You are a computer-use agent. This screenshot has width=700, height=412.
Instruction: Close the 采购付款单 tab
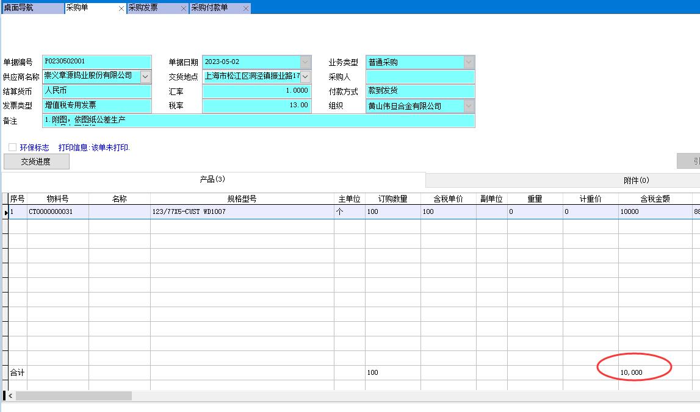(x=246, y=9)
